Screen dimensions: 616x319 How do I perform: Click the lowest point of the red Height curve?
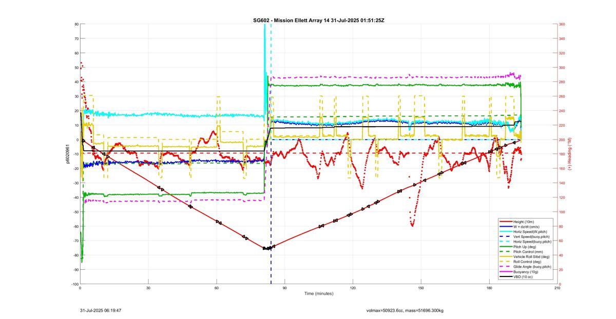[266, 249]
